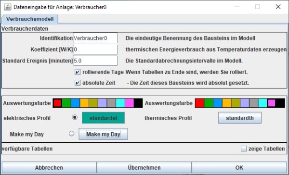
Task: Click the Standard Ereignis minutes field
Action: tap(95, 61)
